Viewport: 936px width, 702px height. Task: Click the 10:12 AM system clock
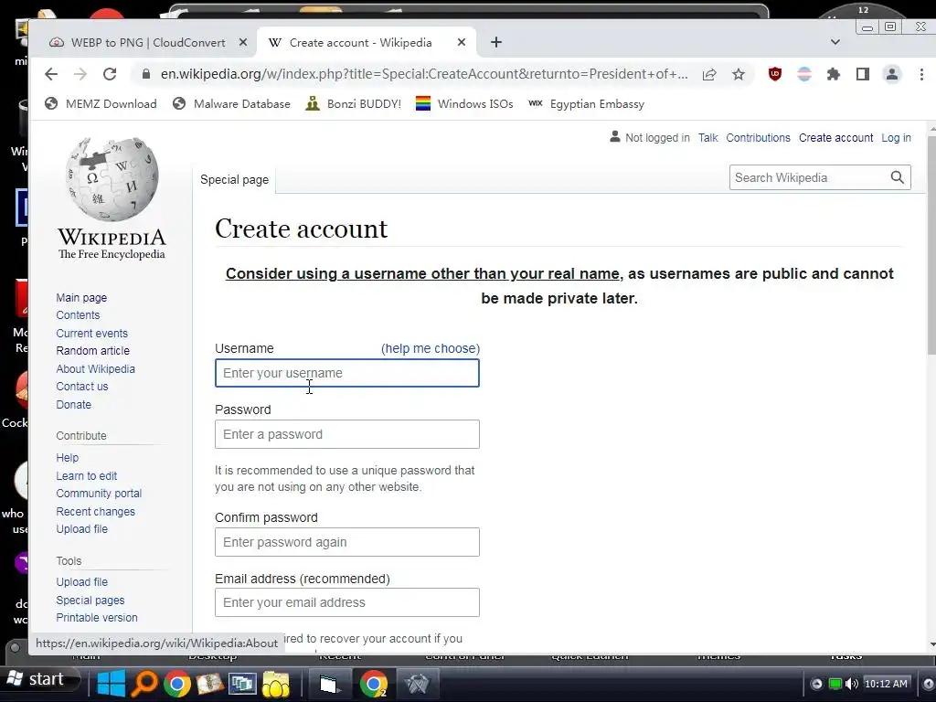click(886, 684)
